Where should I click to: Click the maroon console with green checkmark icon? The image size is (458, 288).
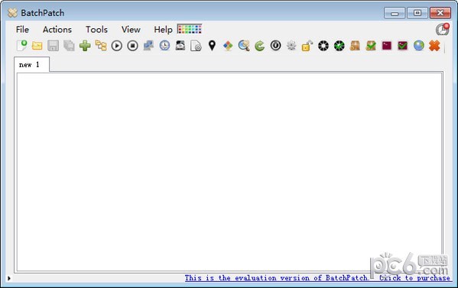click(403, 46)
